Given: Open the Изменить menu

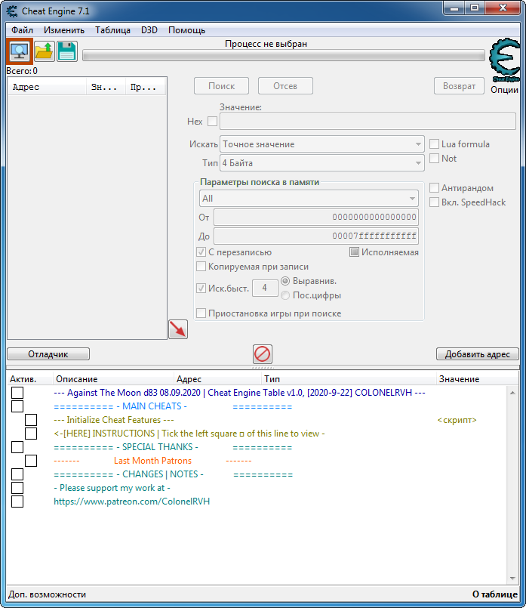Looking at the screenshot, I should [64, 30].
